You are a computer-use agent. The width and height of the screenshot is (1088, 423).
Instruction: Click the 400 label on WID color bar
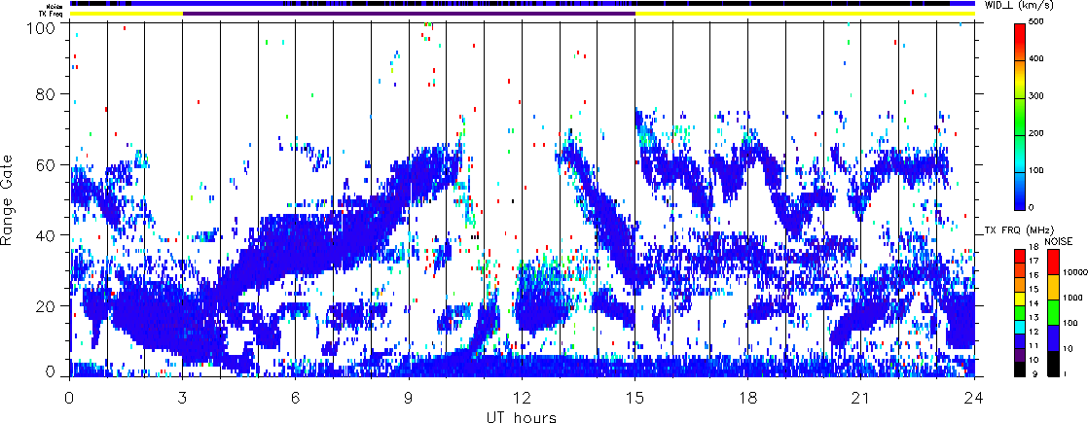(x=1036, y=57)
